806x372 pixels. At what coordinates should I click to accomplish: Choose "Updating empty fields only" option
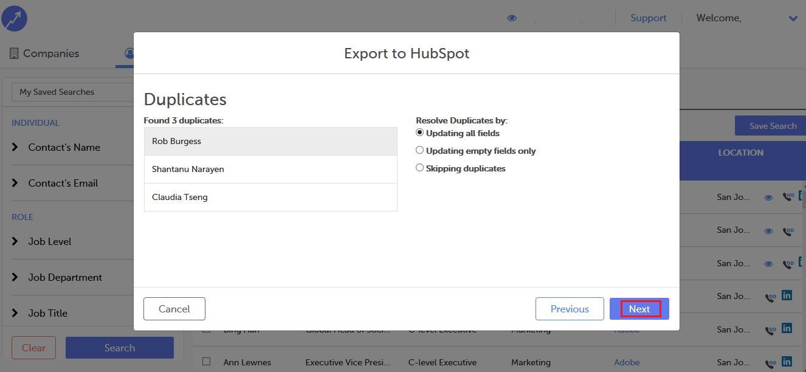419,150
